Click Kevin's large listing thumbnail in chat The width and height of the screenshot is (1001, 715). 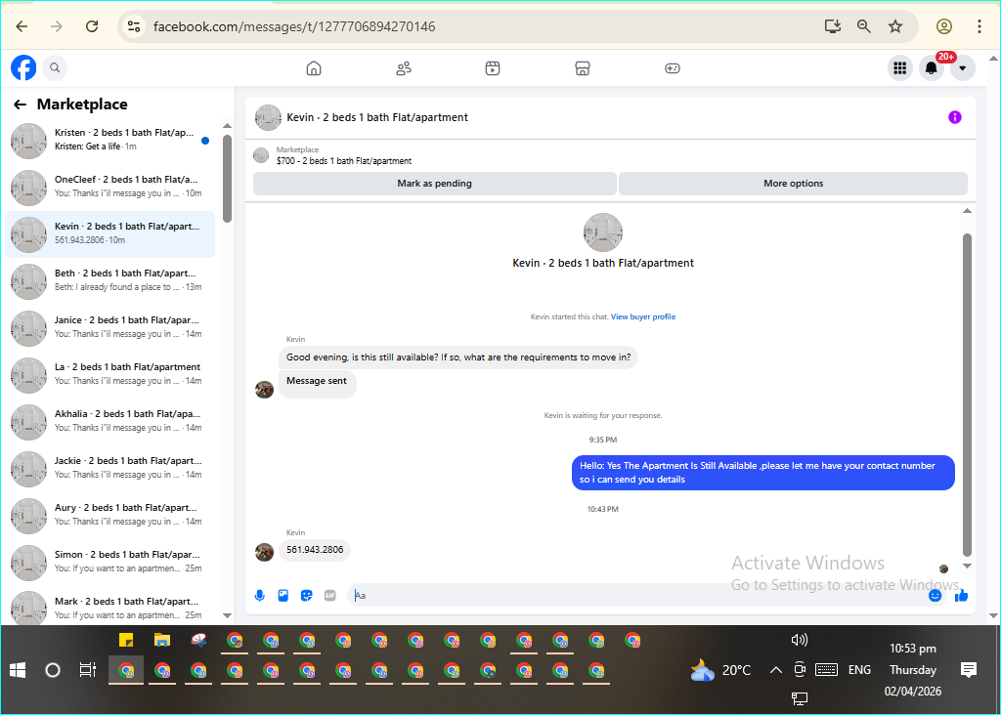tap(602, 232)
